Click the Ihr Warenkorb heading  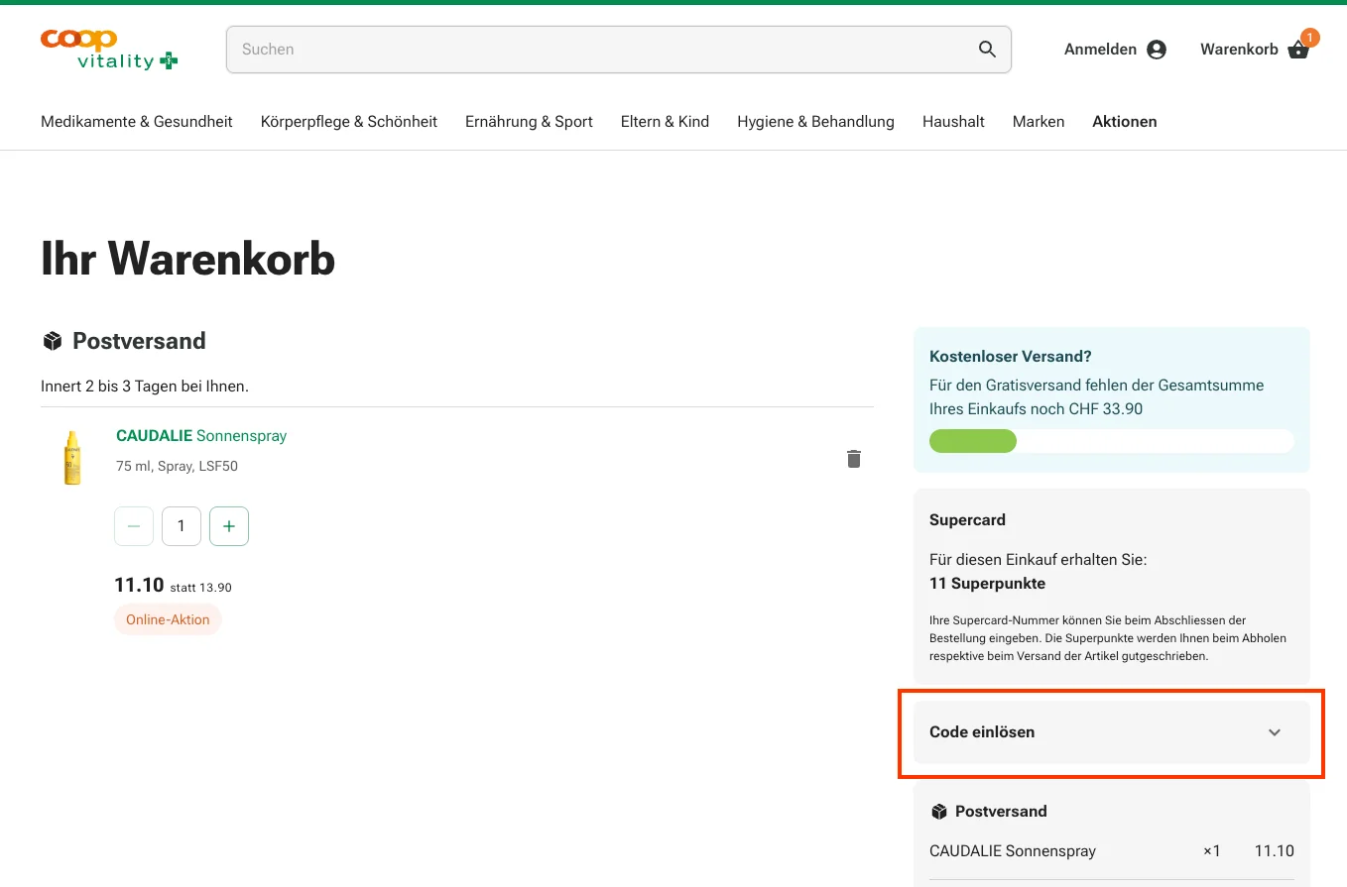[x=188, y=259]
